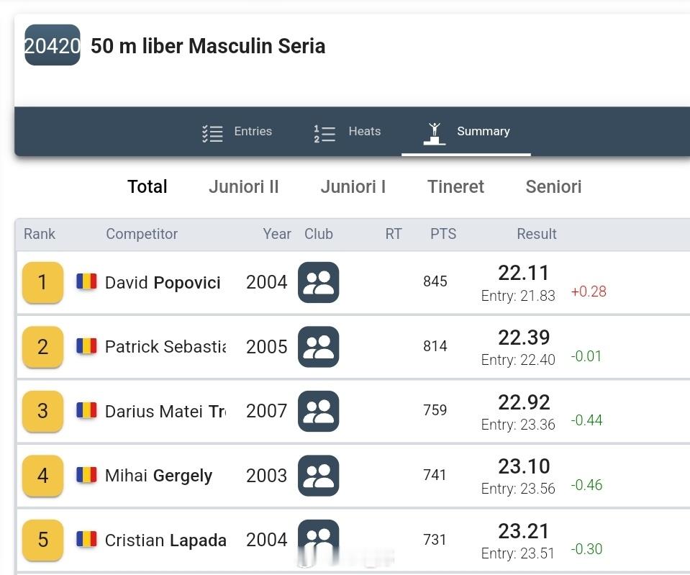Show the Tineret category results
Viewport: 690px width, 575px height.
(x=455, y=187)
